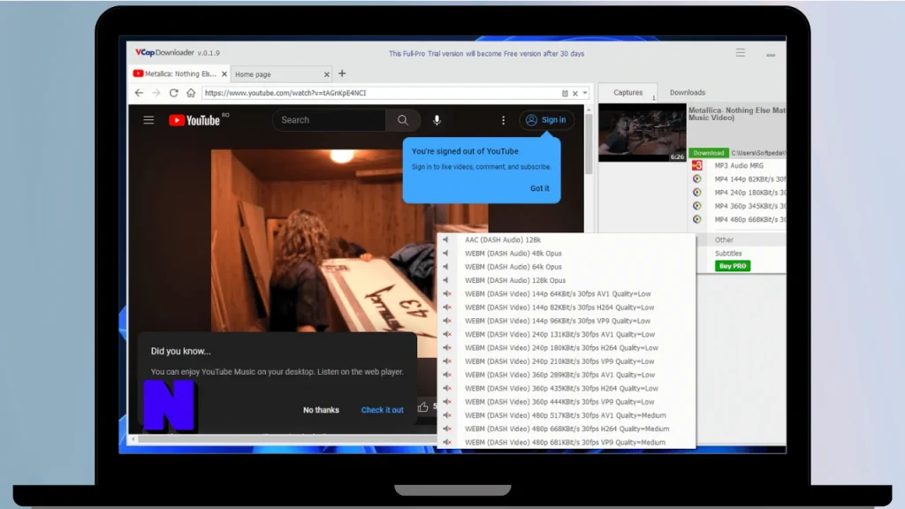Click the URL address field
The image size is (905, 509).
click(381, 93)
